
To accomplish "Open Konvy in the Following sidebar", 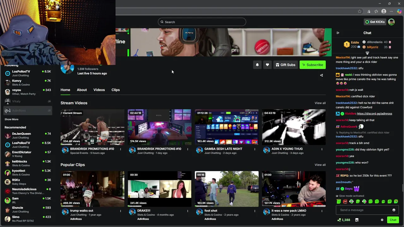I will click(28, 83).
